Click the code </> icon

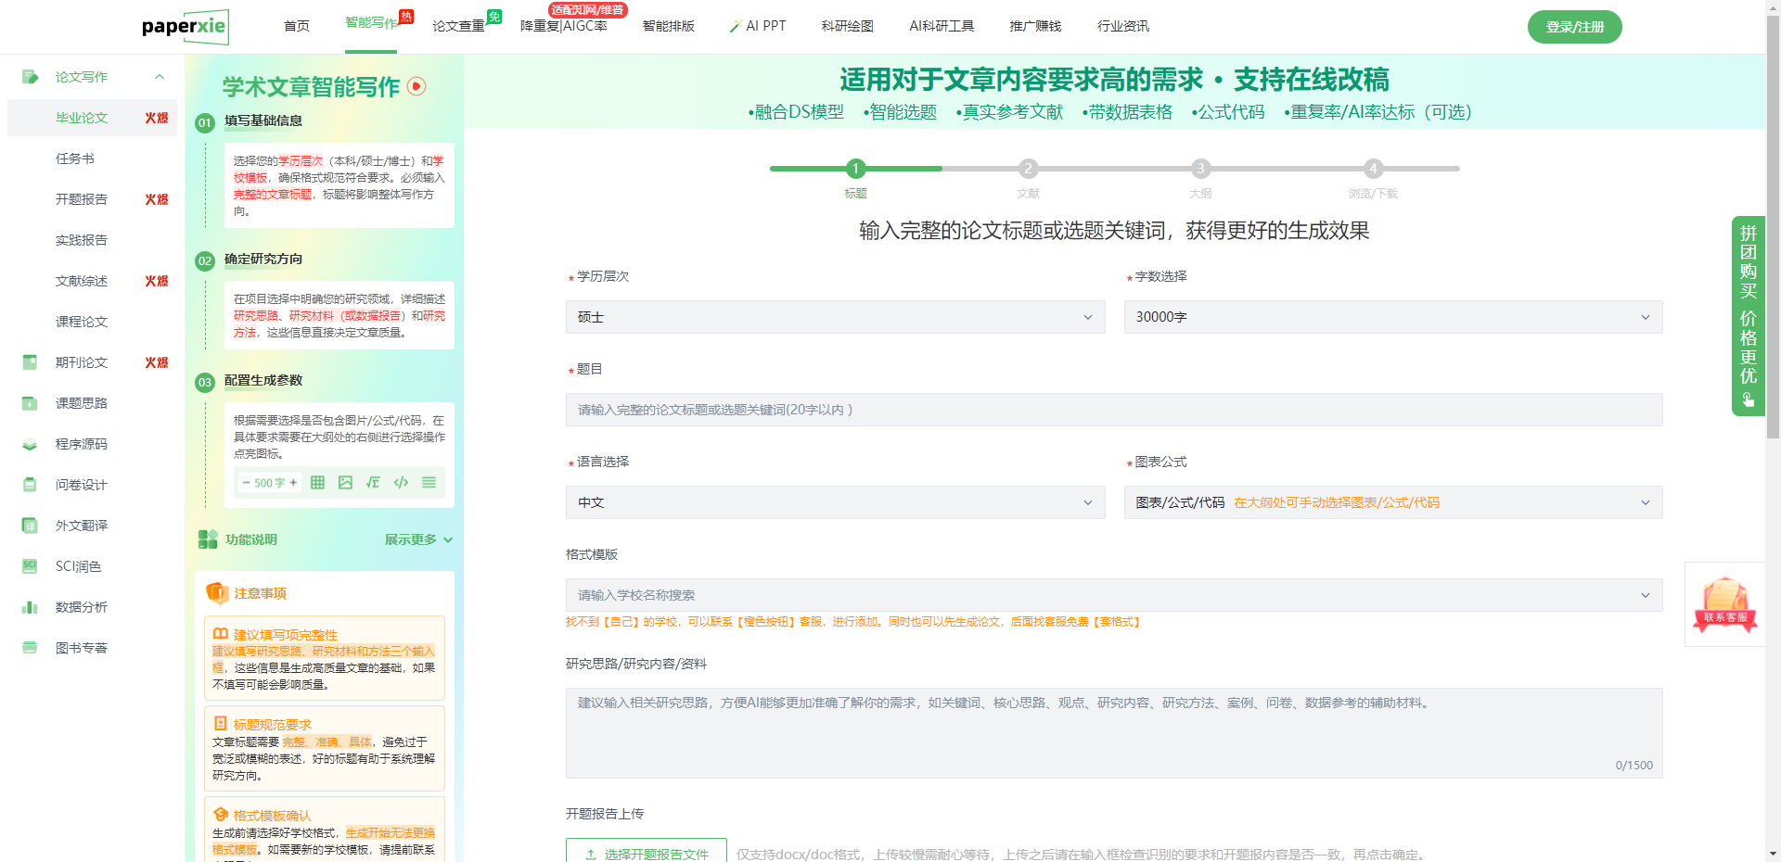click(x=401, y=482)
